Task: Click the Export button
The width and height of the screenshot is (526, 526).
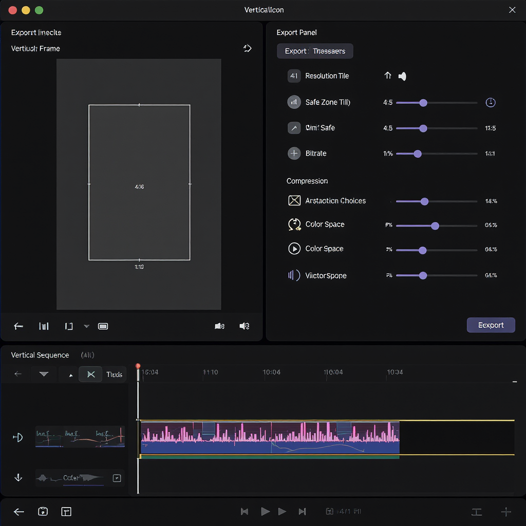Action: (x=491, y=325)
